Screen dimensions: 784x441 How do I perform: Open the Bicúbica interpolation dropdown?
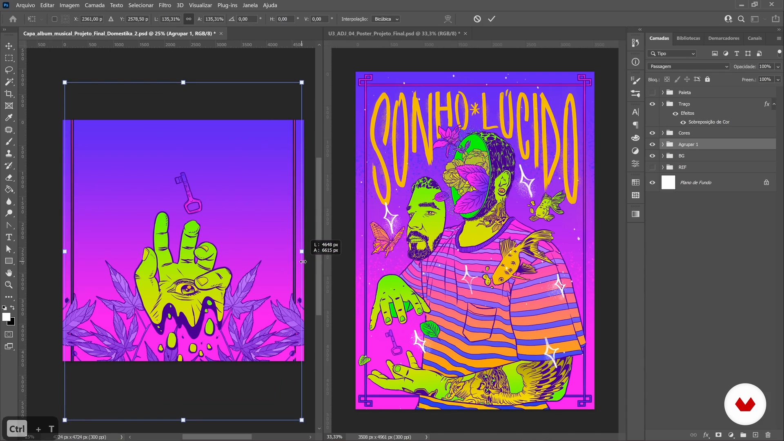pyautogui.click(x=386, y=19)
